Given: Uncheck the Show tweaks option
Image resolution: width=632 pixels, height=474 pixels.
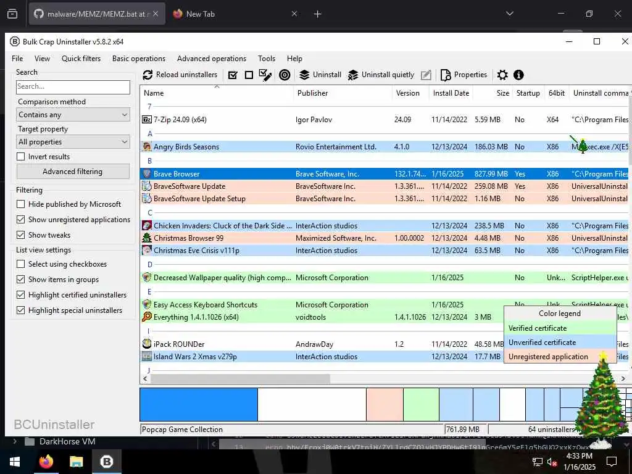Looking at the screenshot, I should pyautogui.click(x=20, y=235).
